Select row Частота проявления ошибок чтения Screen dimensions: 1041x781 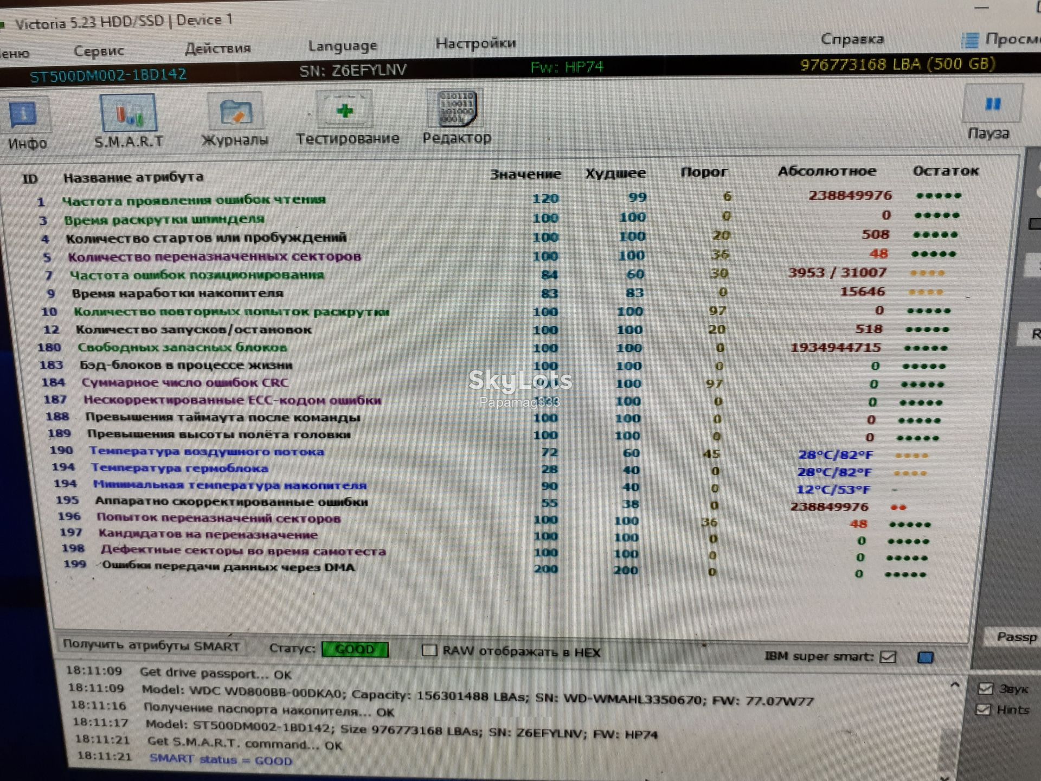(499, 199)
